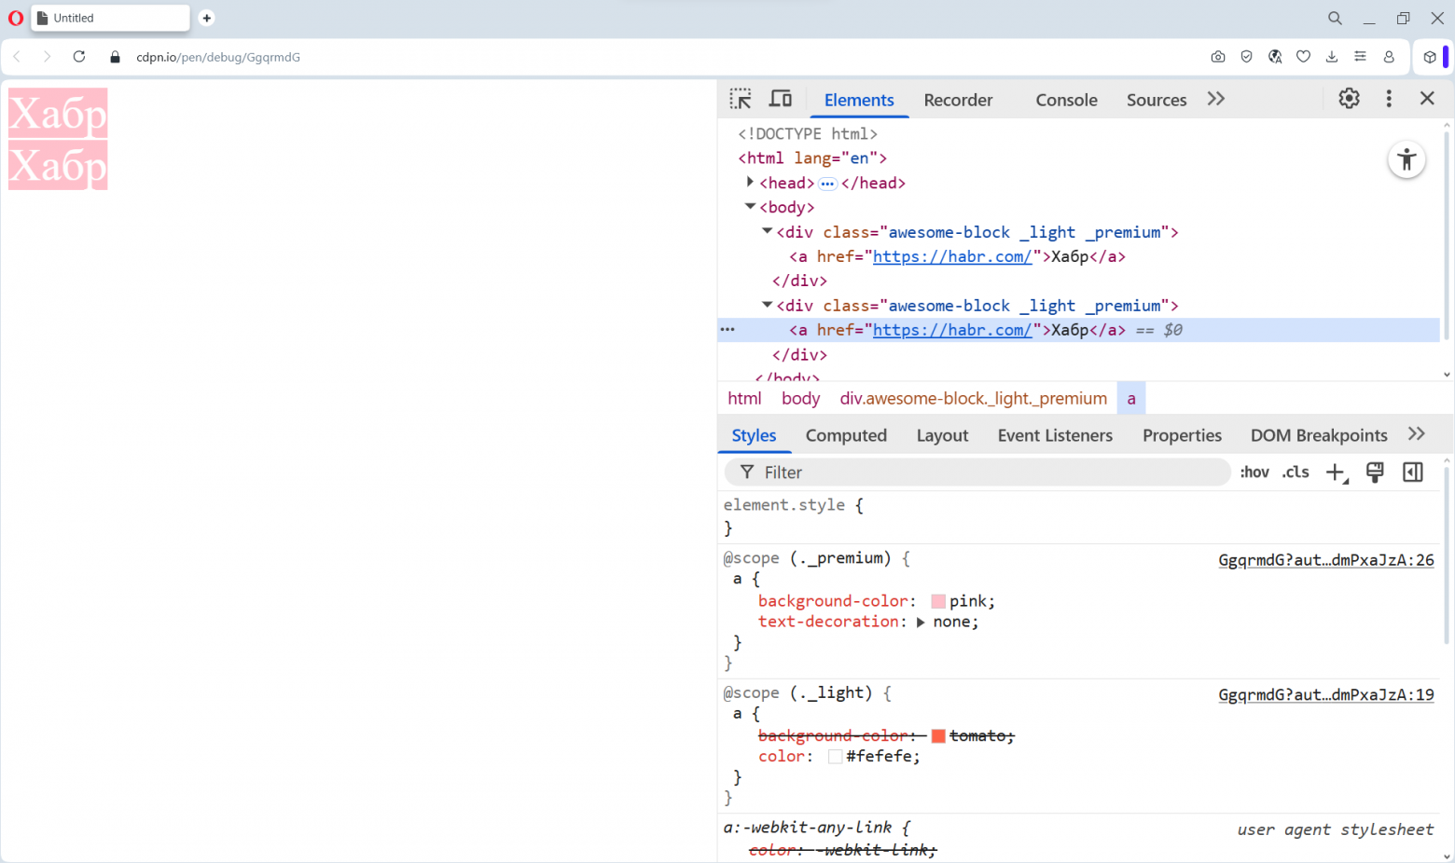Open the translate page icon
This screenshot has height=863, width=1455.
coord(1275,57)
